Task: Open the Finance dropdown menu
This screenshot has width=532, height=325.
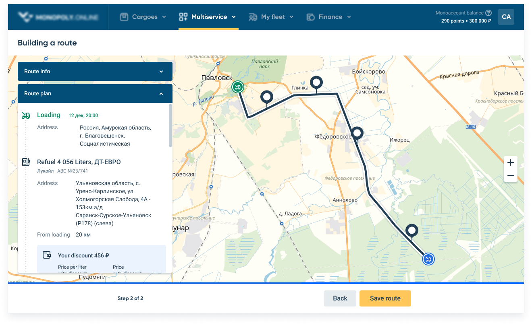Action: [329, 17]
